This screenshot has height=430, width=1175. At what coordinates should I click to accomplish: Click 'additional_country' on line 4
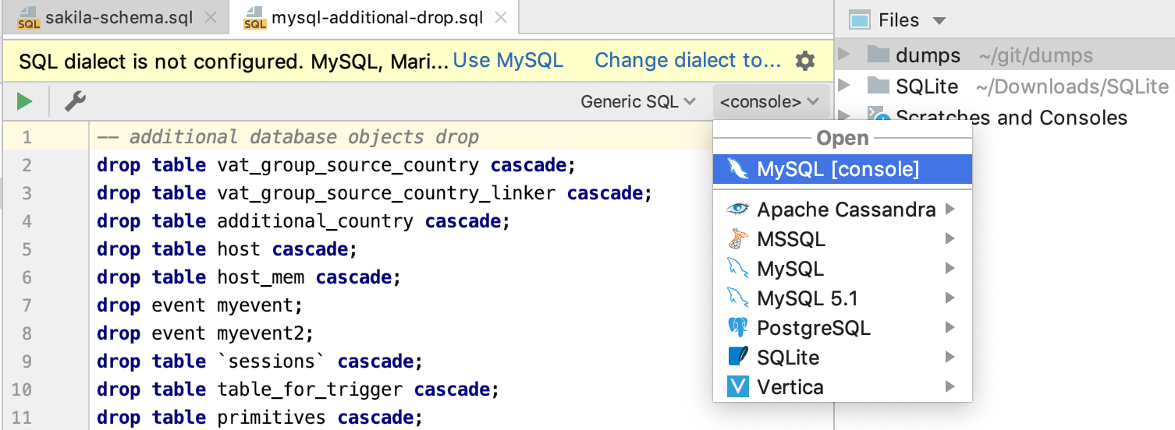point(315,222)
